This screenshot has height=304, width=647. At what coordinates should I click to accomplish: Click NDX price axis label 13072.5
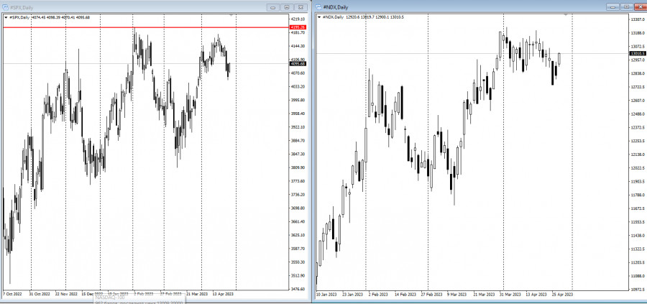638,47
